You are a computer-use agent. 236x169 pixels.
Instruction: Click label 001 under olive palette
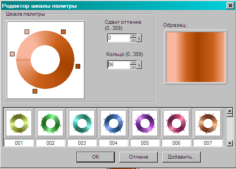[x=19, y=143]
